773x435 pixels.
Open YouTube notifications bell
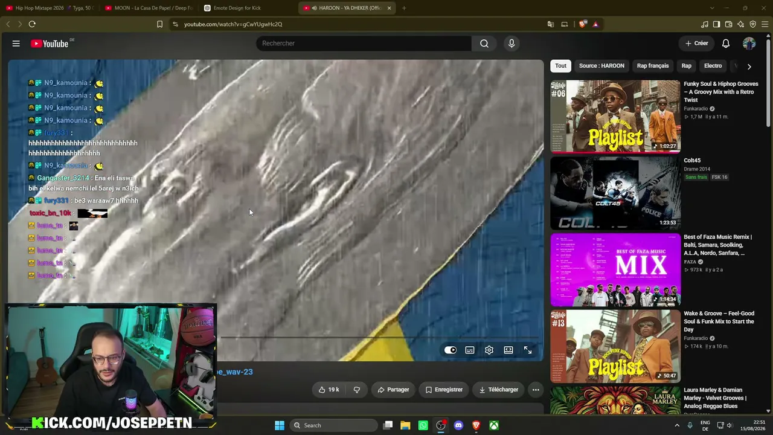726,43
